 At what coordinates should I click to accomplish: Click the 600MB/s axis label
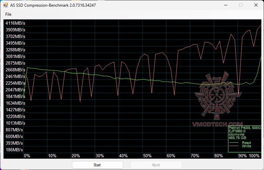tap(14, 136)
